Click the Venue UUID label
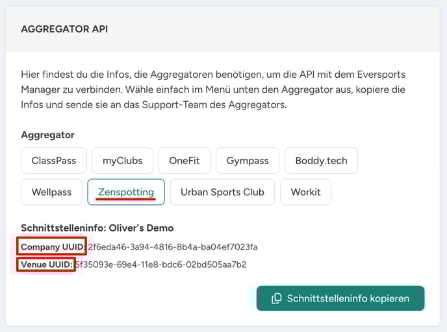The image size is (447, 332). coord(47,265)
